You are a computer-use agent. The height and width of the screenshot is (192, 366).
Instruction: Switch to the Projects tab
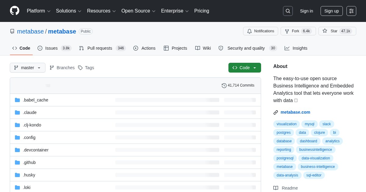click(175, 48)
